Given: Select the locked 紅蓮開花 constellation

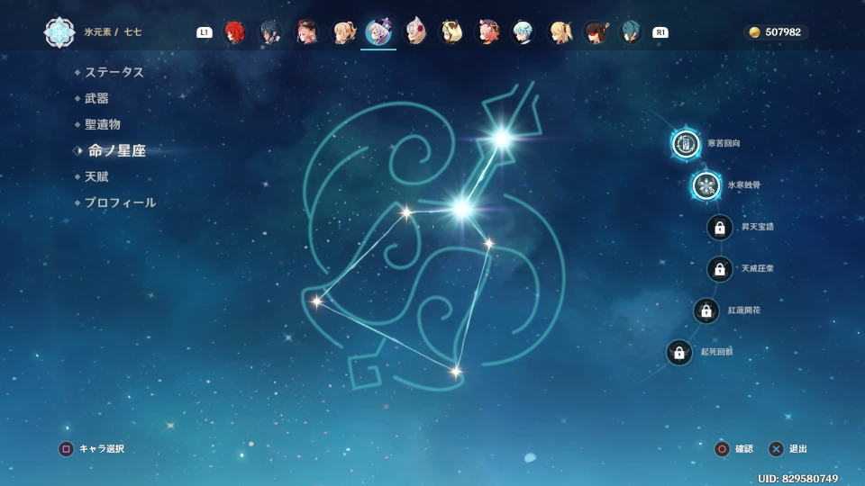Looking at the screenshot, I should [x=706, y=310].
